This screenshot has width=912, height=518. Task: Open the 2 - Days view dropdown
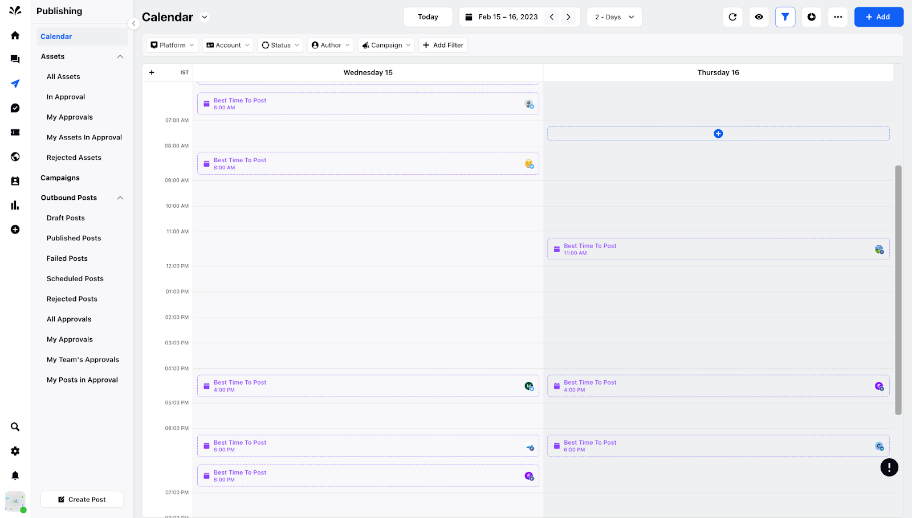[614, 17]
